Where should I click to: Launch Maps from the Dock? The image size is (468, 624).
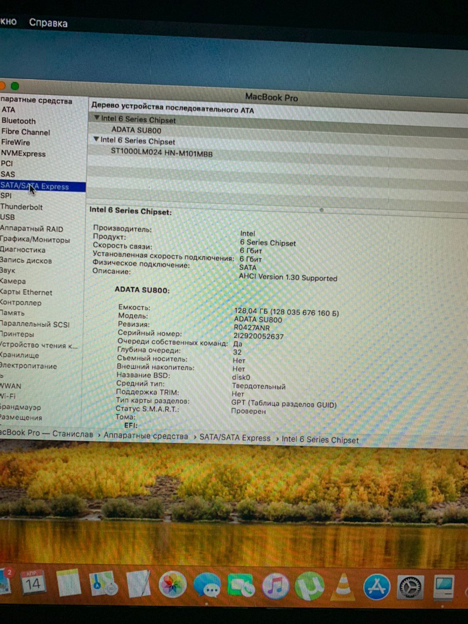[103, 583]
